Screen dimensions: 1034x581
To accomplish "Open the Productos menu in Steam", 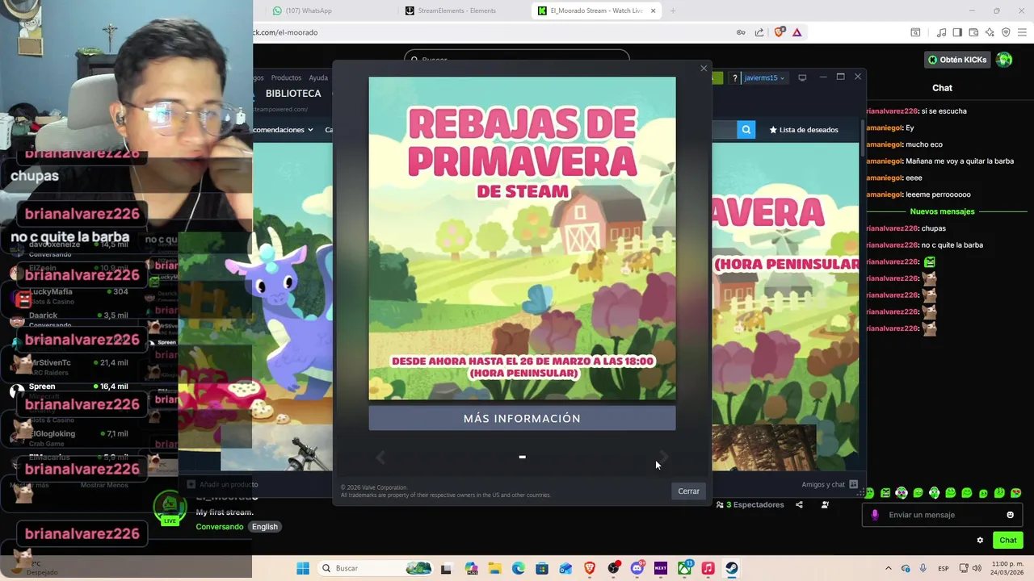I will pos(286,77).
